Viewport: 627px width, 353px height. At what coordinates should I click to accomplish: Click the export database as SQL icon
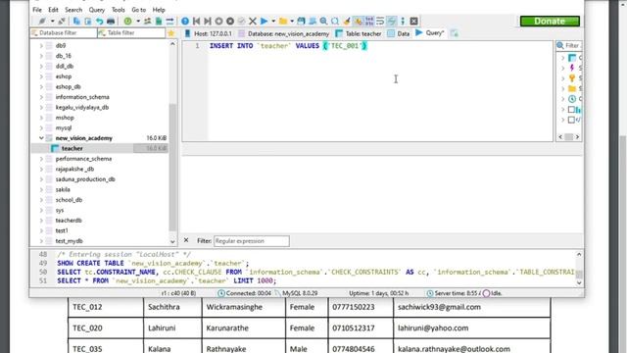pos(159,22)
